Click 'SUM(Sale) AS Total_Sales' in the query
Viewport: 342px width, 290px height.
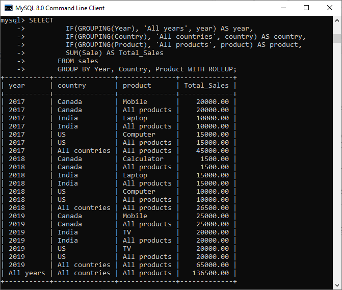[x=115, y=53]
